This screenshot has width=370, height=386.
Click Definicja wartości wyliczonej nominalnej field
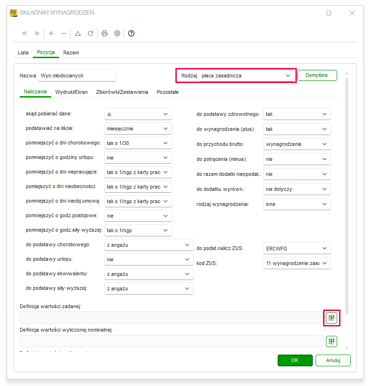pos(171,341)
